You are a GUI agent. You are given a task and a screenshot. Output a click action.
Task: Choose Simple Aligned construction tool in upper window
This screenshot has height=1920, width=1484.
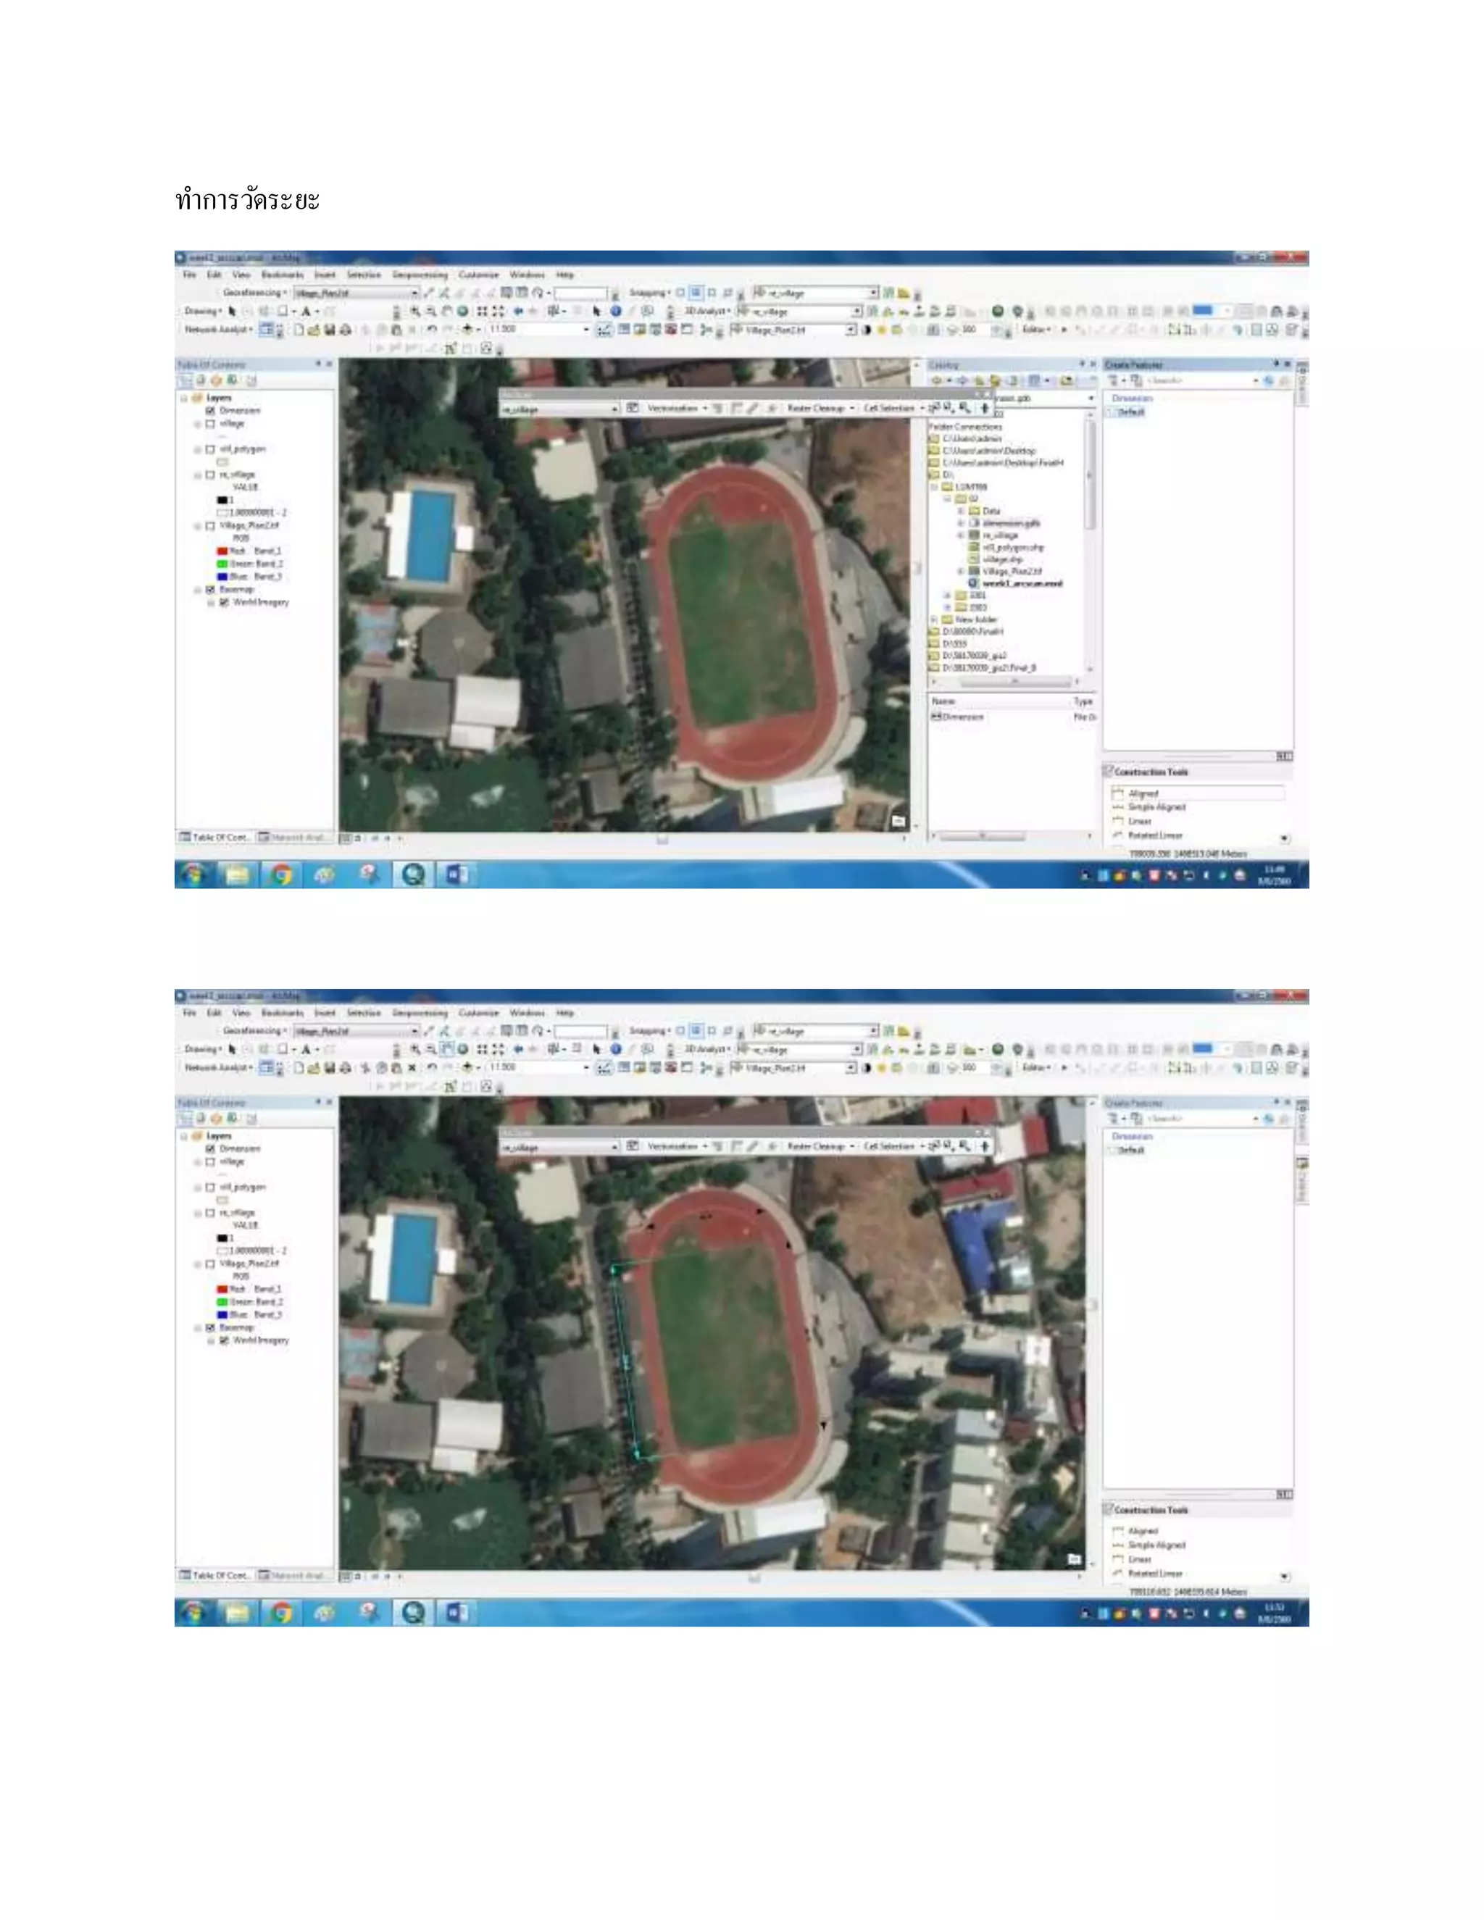coord(1156,807)
